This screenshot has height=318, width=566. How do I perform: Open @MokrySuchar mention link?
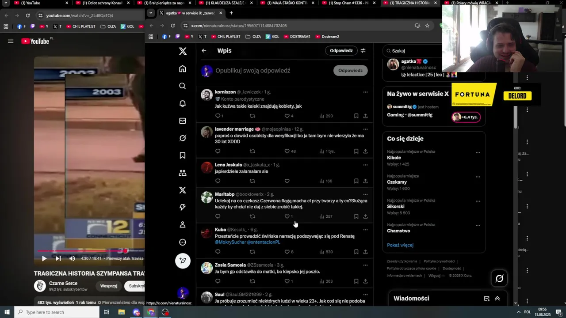230,242
